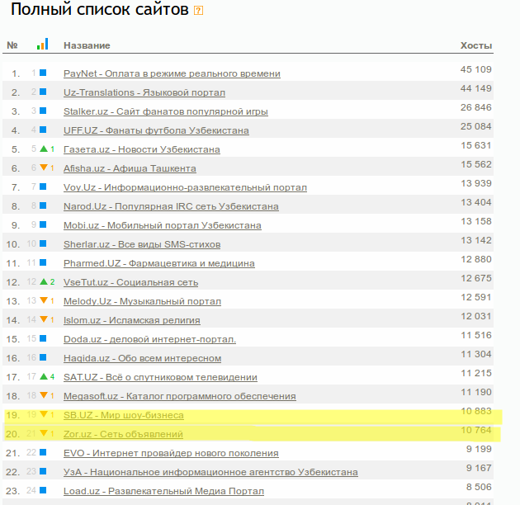Click the Полный список сайтов heading
Screen dimensions: 520x505
coord(100,9)
